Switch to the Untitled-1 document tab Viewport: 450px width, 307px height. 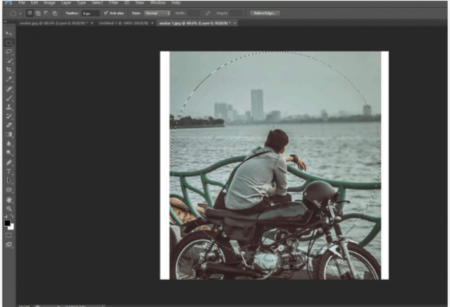point(123,23)
